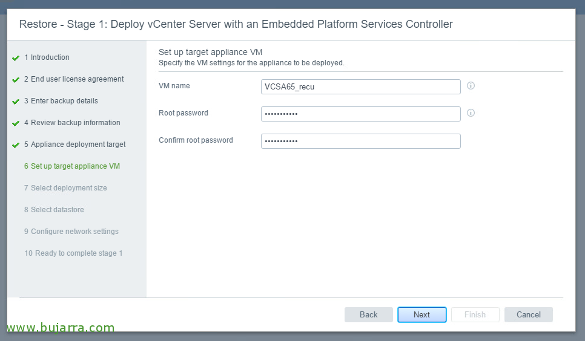Click into the VM name field
Viewport: 585px width, 341px height.
click(361, 87)
